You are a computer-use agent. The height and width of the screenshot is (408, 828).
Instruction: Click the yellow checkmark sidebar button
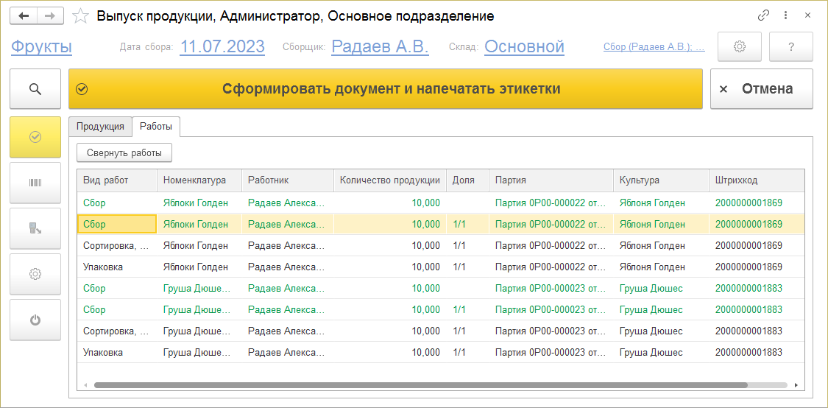[x=35, y=136]
